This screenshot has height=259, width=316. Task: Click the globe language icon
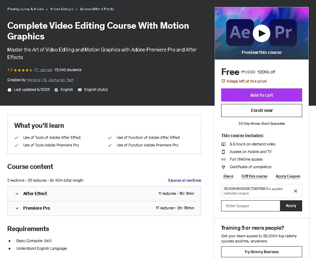pyautogui.click(x=56, y=90)
